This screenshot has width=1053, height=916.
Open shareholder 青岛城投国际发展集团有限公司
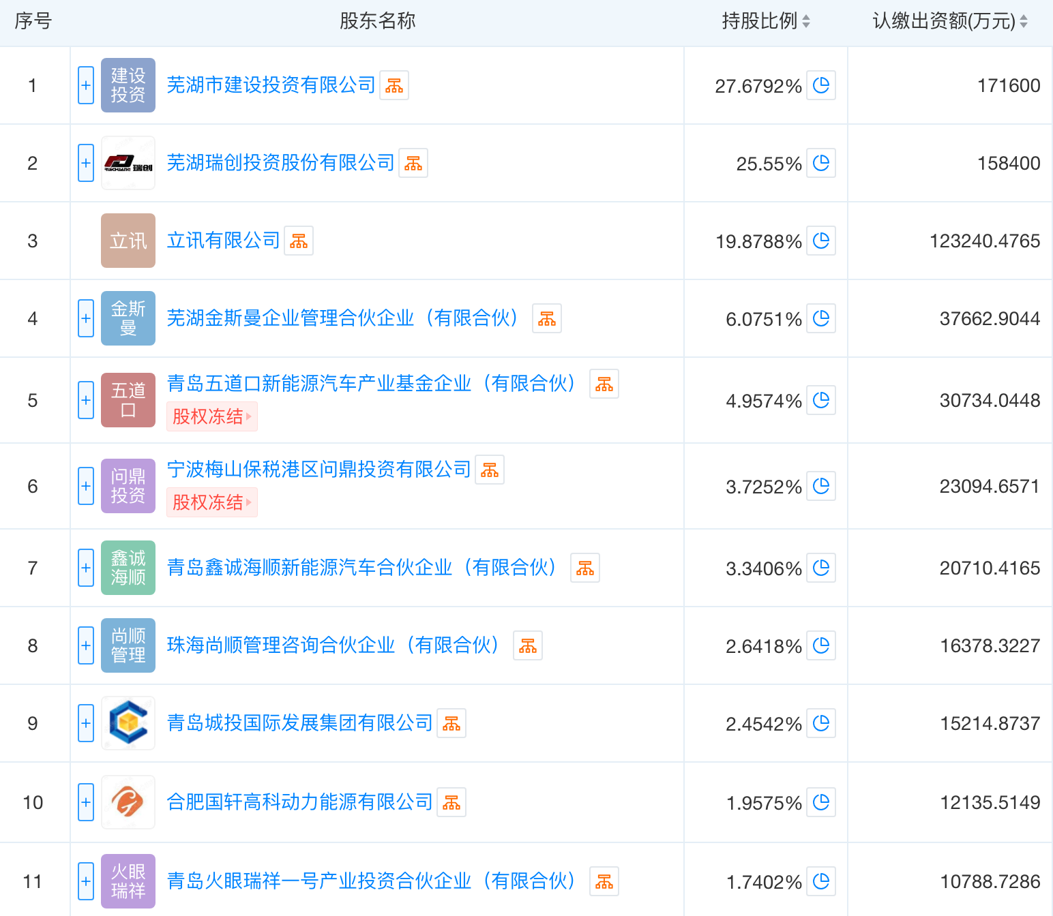(x=300, y=723)
